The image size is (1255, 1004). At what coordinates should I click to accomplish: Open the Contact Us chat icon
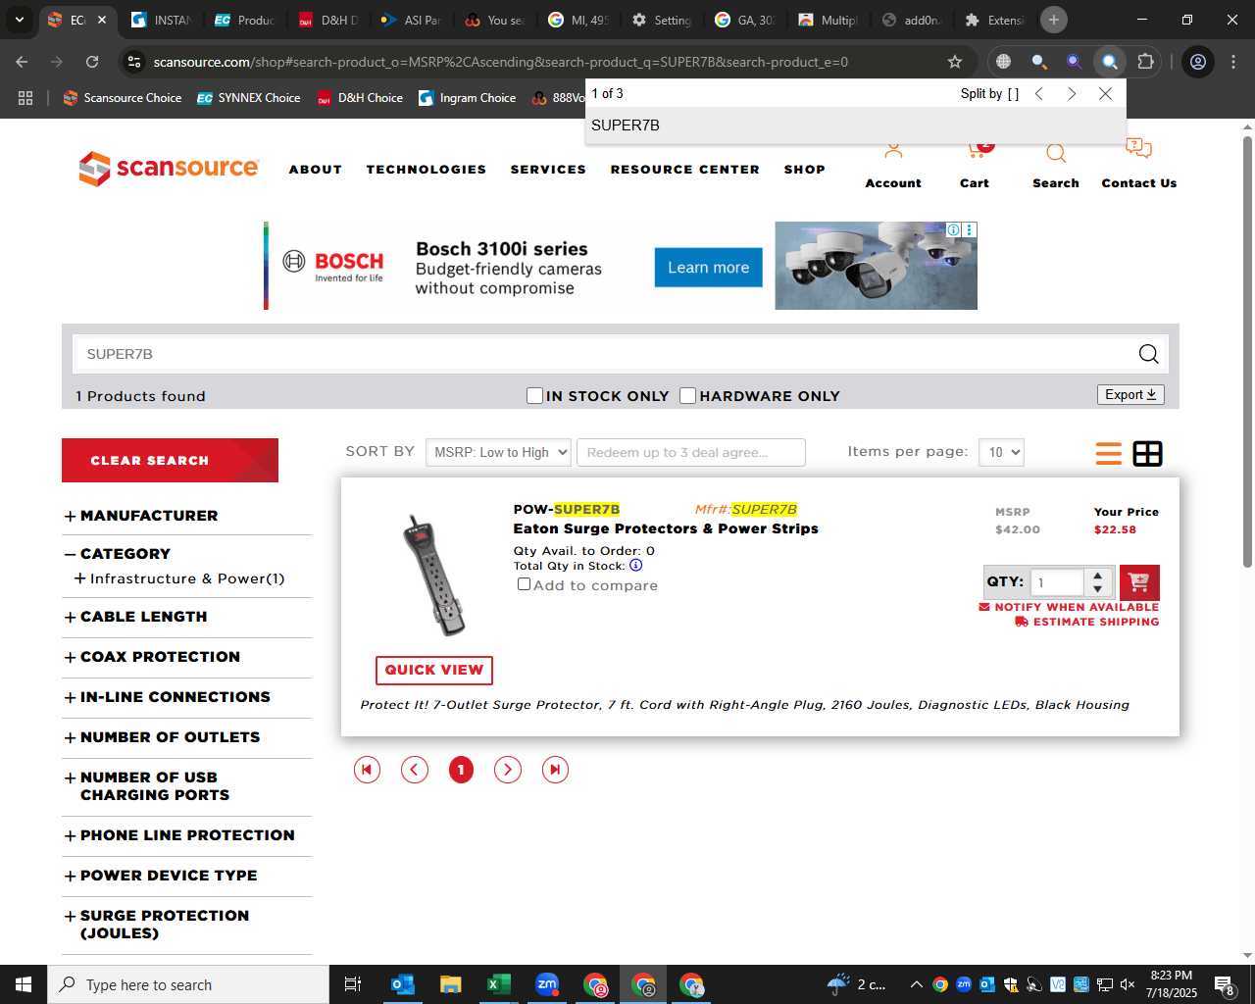(x=1138, y=149)
